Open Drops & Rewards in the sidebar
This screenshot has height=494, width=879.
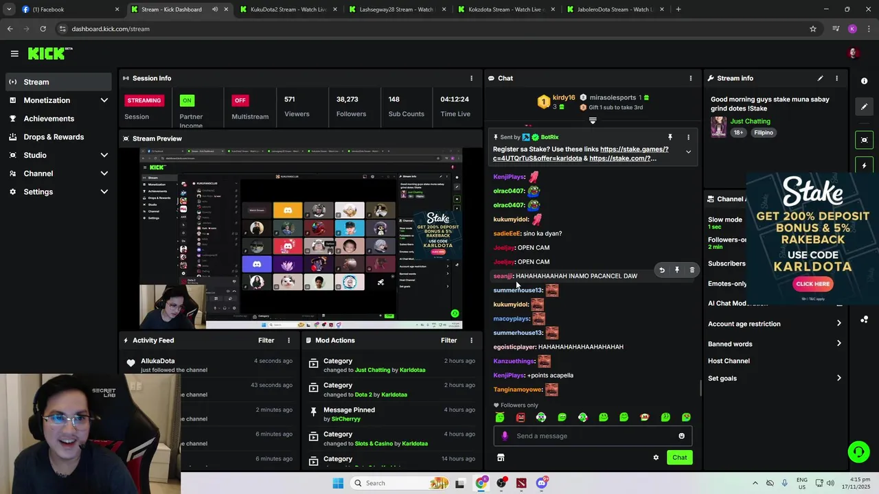58,137
